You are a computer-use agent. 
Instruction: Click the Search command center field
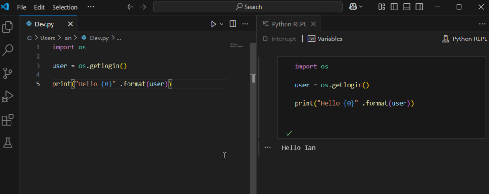click(248, 7)
